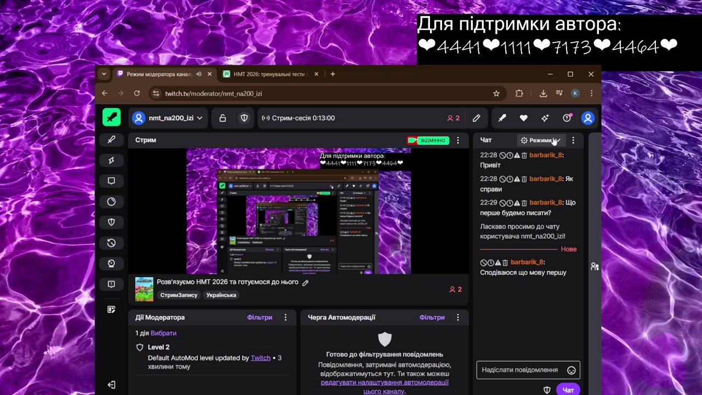Open the Дії Модератора three-dot menu

point(285,317)
